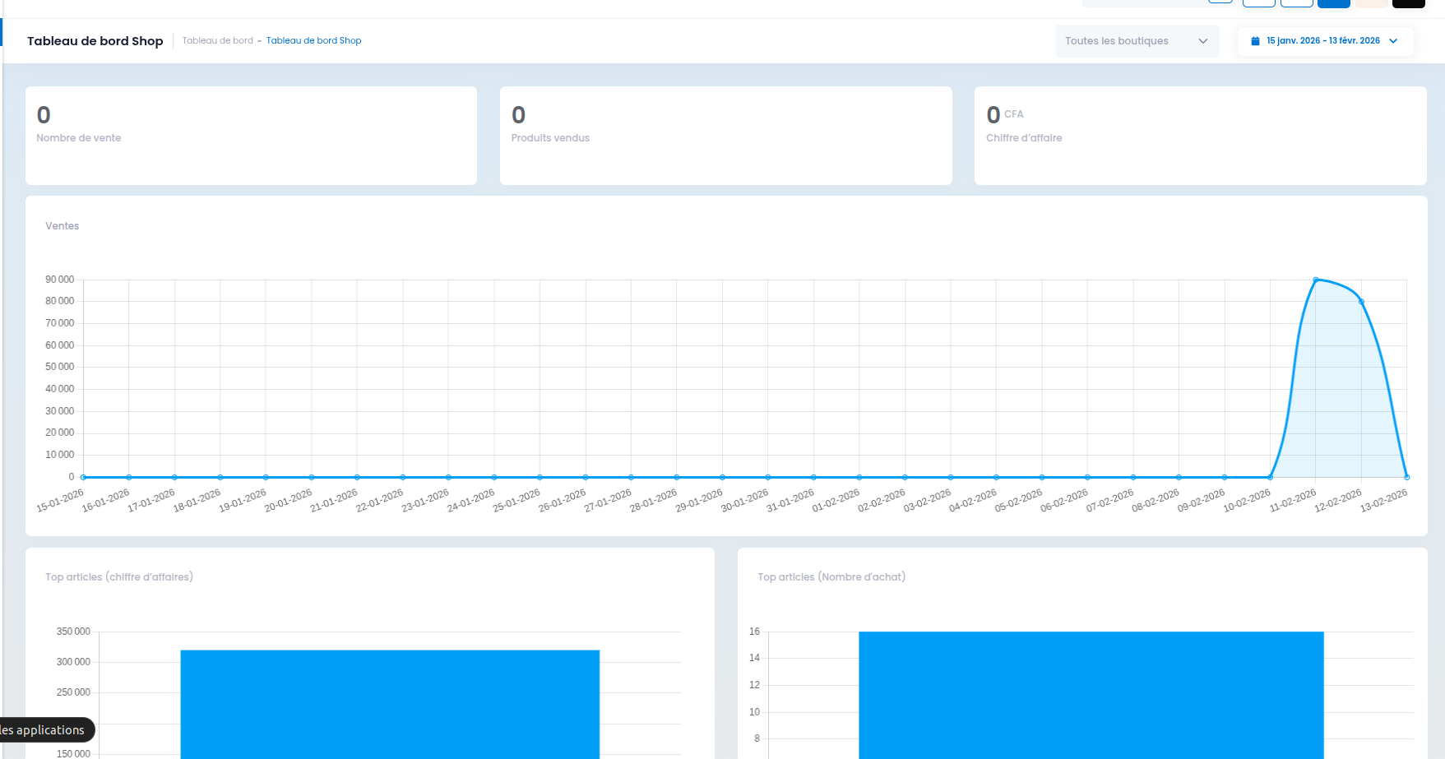This screenshot has height=759, width=1445.
Task: Go to Tableau de bord breadcrumb
Action: point(218,41)
